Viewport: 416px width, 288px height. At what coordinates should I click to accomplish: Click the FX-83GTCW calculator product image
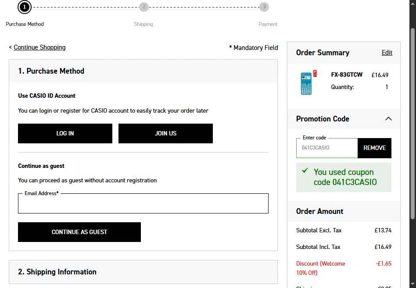click(x=308, y=82)
